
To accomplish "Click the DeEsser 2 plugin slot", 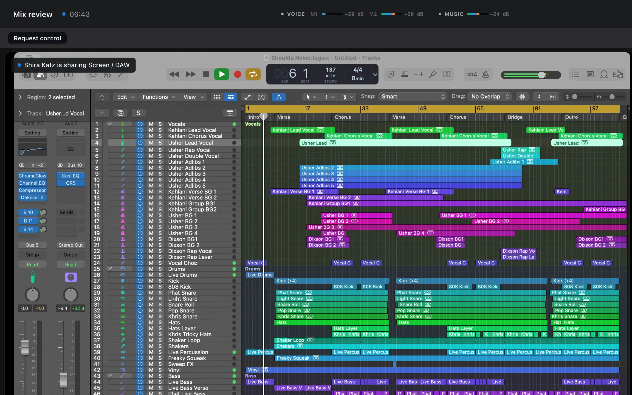I will [32, 198].
